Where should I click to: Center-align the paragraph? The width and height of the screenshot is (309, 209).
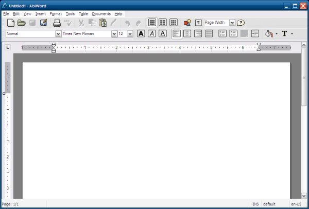coord(187,33)
